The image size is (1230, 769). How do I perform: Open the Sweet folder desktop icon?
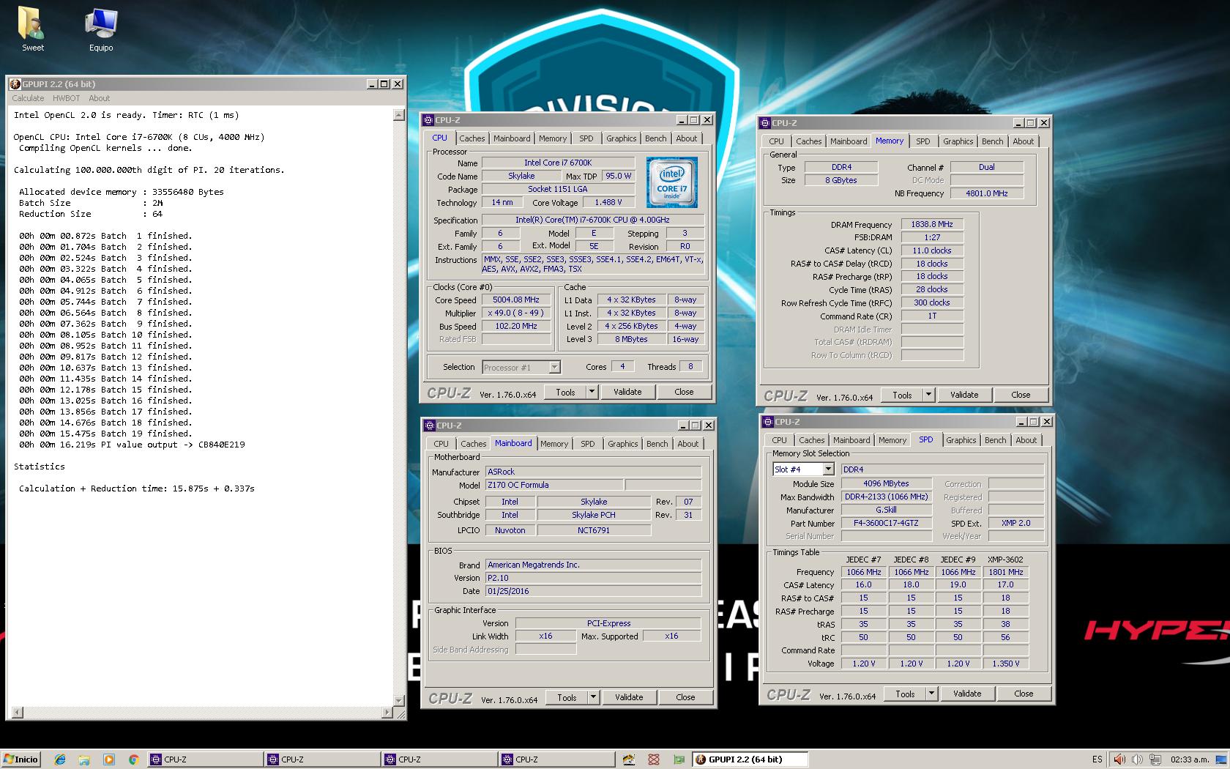(31, 29)
